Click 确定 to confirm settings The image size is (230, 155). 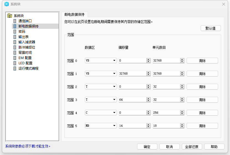(x=147, y=147)
